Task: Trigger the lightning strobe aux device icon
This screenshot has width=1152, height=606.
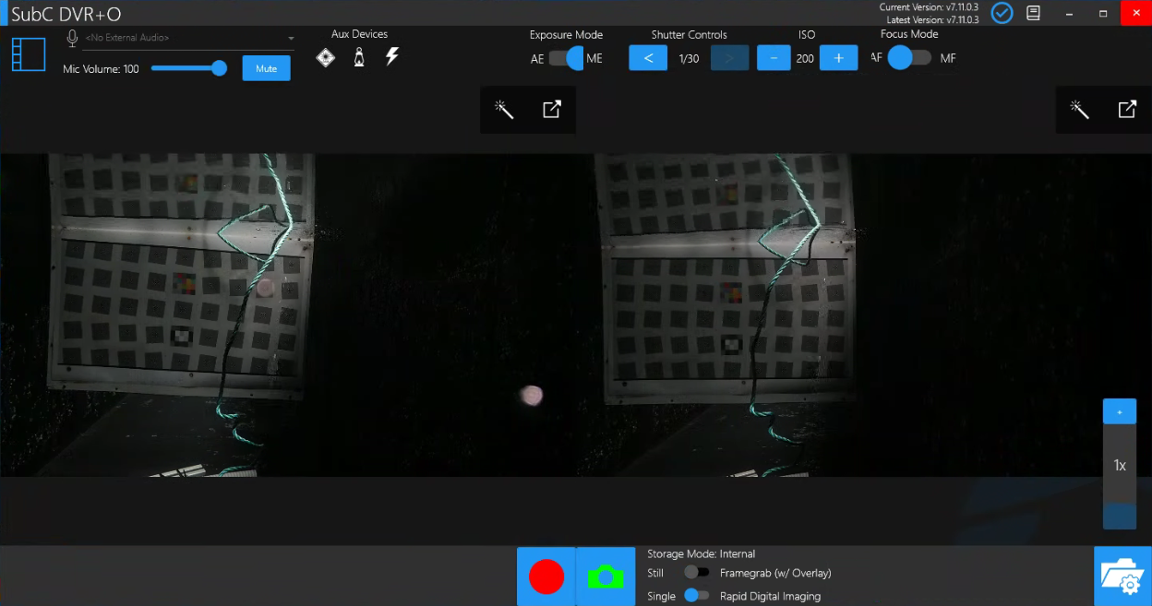Action: pyautogui.click(x=392, y=57)
